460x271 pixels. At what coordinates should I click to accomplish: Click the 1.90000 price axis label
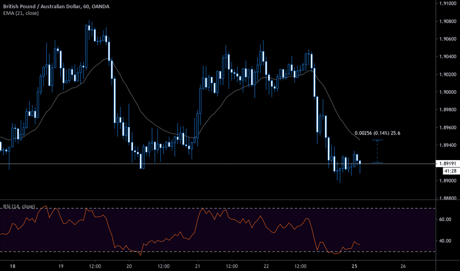coord(447,92)
